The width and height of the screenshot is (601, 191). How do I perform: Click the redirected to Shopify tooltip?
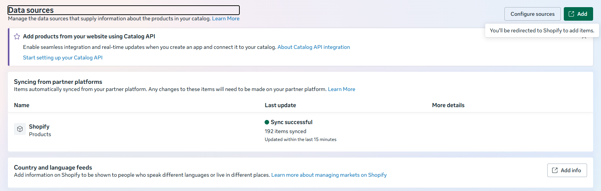542,30
